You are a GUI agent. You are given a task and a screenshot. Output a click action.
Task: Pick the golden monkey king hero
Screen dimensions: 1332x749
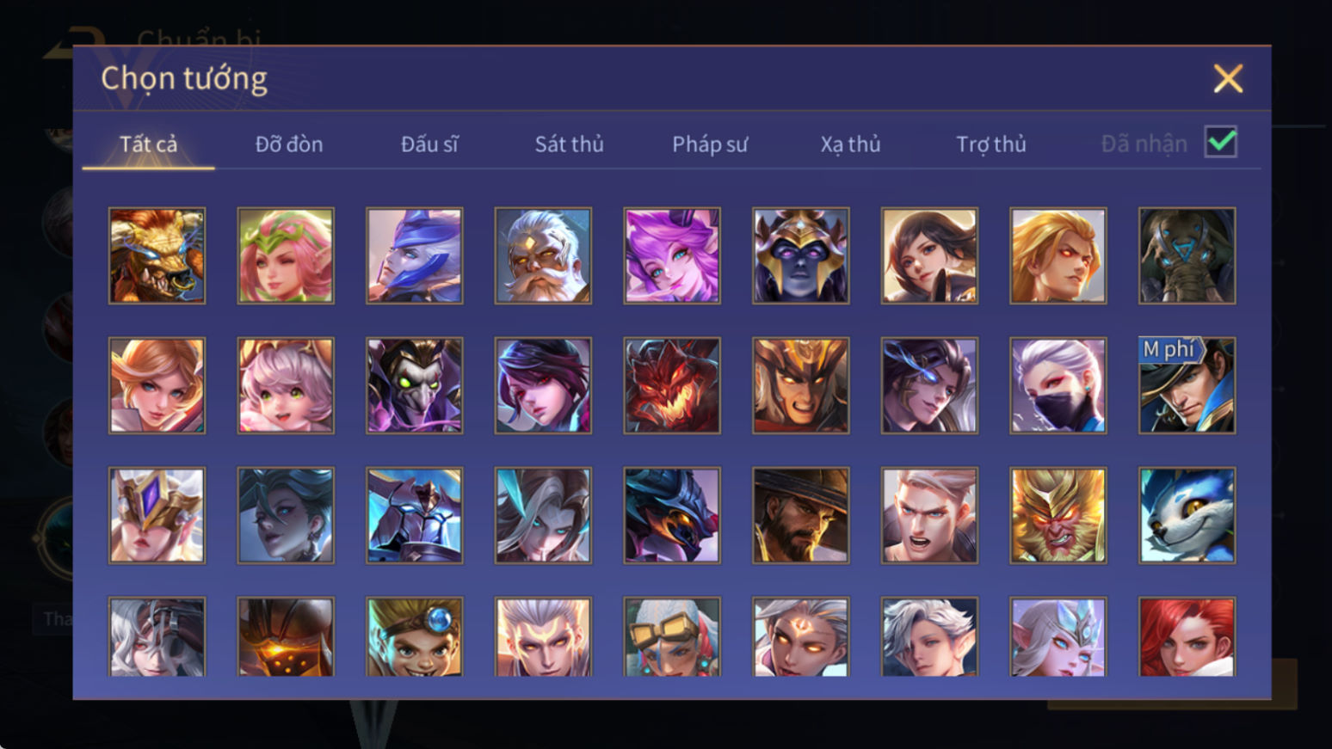coord(1058,515)
